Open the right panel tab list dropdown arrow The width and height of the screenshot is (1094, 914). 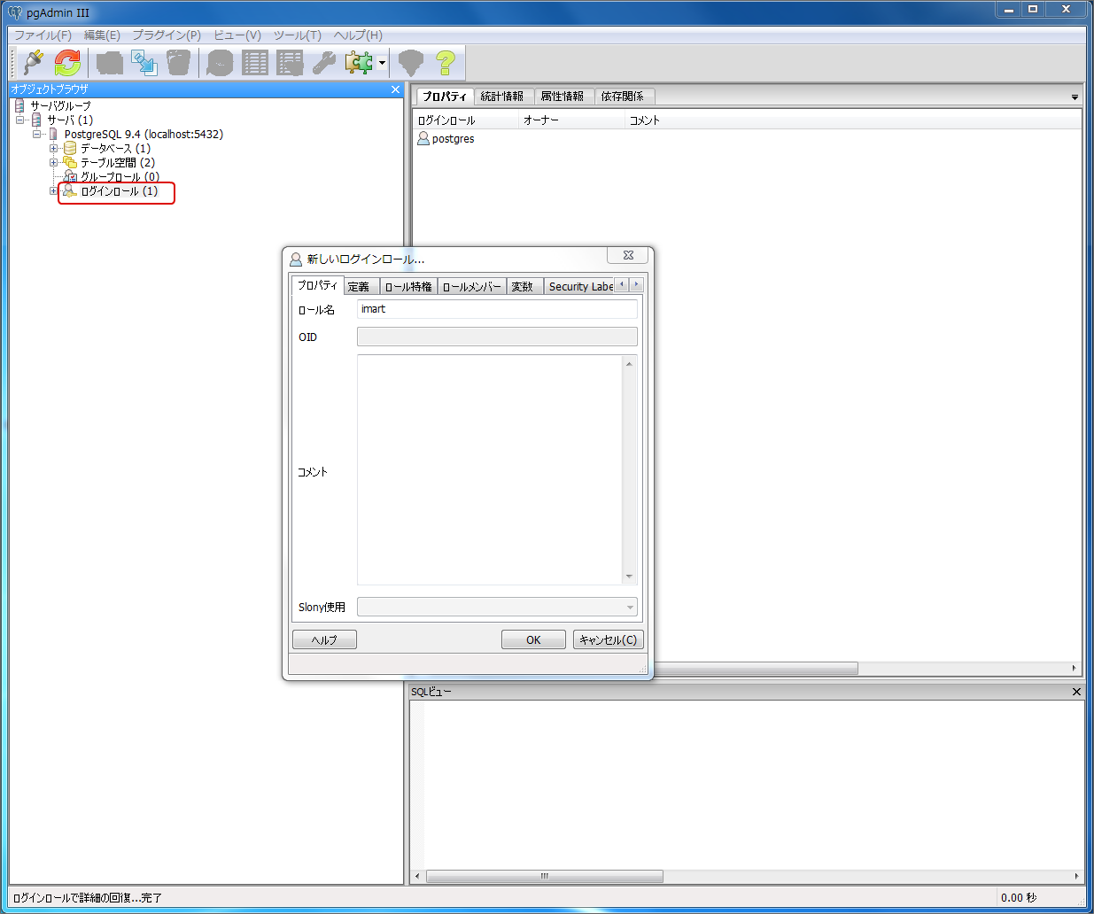tap(1075, 97)
